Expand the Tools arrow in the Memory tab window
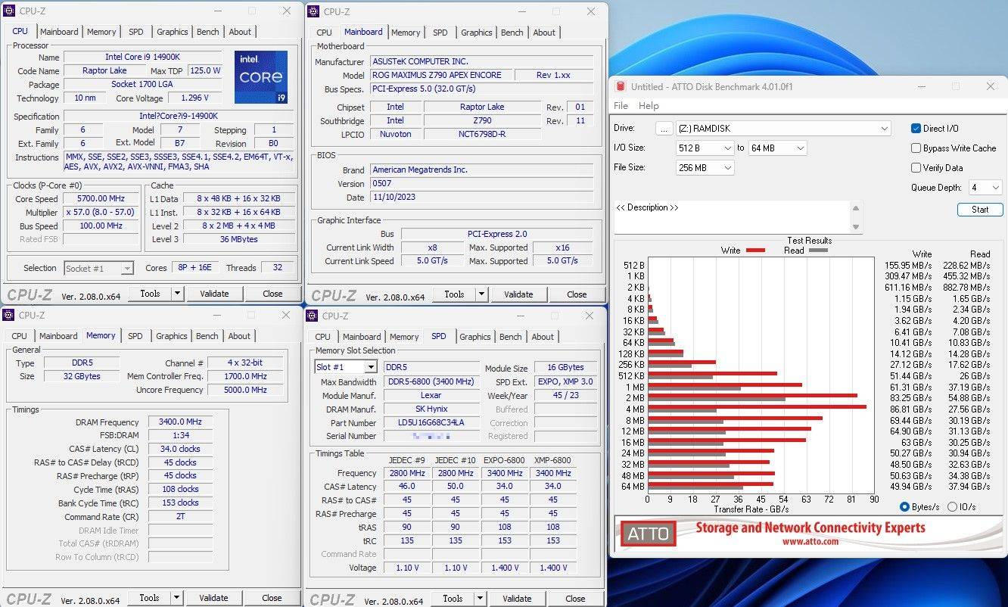Screen dimensions: 1008x607 [x=176, y=598]
